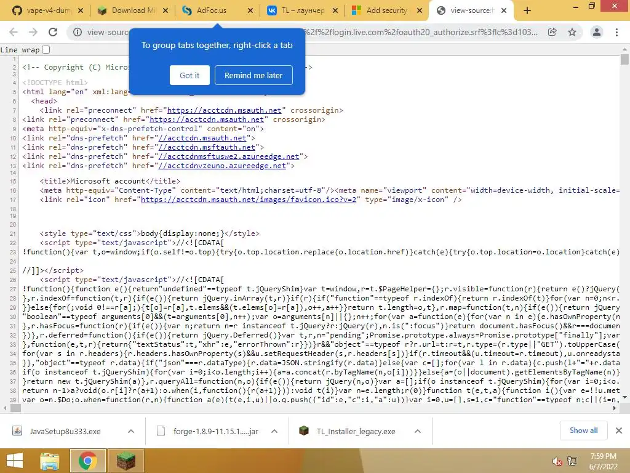The width and height of the screenshot is (630, 473).
Task: Open File Explorer from the taskbar
Action: pos(50,461)
